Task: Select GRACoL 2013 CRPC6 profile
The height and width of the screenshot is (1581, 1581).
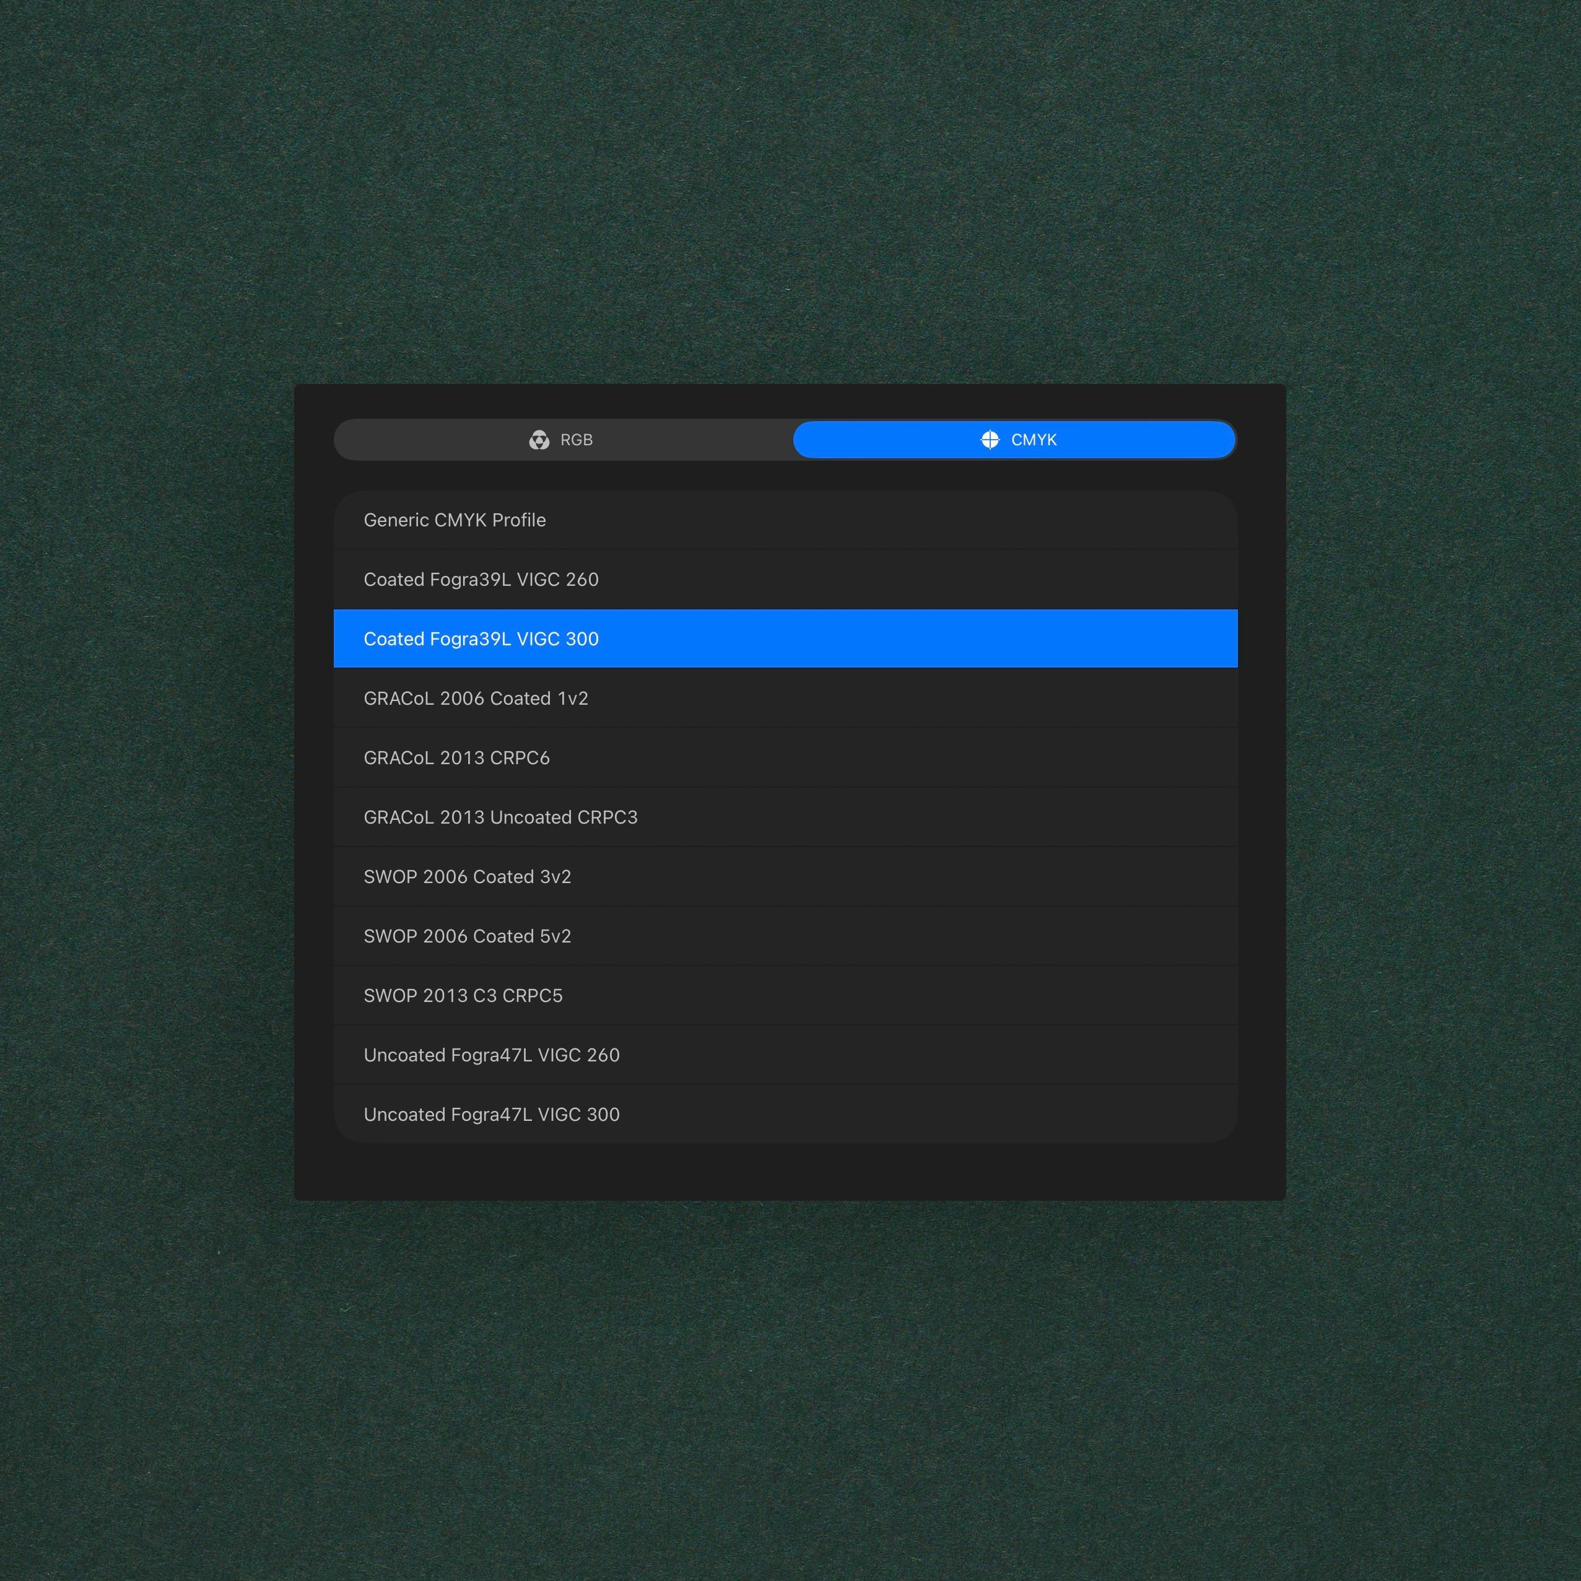Action: click(456, 758)
